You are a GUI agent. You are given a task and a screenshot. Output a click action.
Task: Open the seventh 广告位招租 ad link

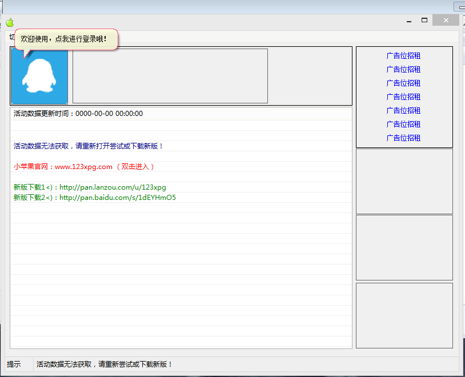tap(403, 138)
